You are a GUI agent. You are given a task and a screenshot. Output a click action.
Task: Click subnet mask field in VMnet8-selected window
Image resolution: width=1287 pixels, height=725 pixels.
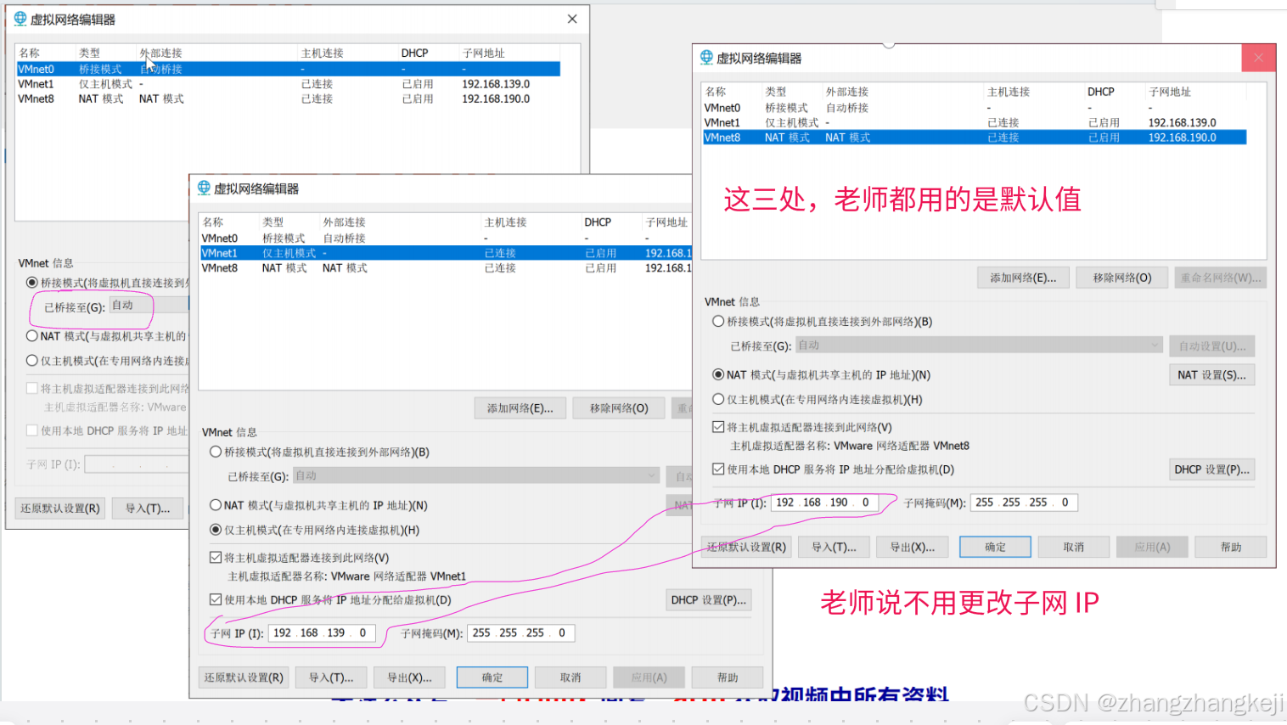tap(1024, 503)
